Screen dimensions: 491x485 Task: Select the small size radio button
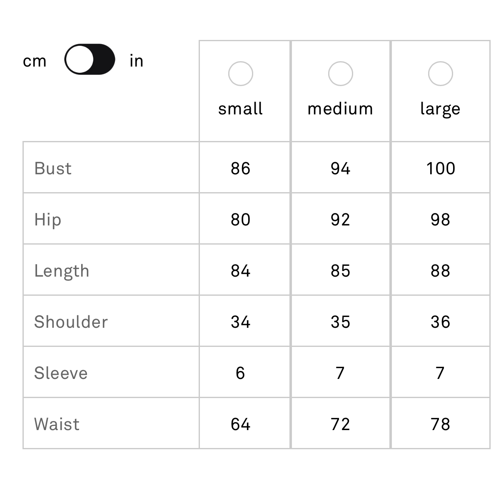[240, 74]
